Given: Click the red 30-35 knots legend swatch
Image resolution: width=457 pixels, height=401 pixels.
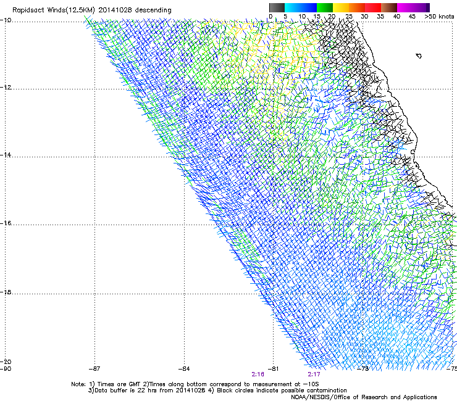Looking at the screenshot, I should 373,7.
